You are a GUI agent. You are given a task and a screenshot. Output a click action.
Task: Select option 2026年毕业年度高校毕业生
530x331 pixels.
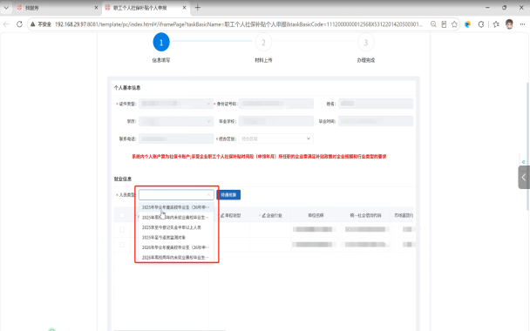click(176, 247)
